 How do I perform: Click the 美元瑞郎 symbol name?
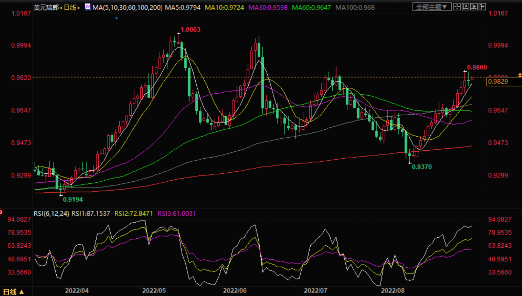point(46,7)
